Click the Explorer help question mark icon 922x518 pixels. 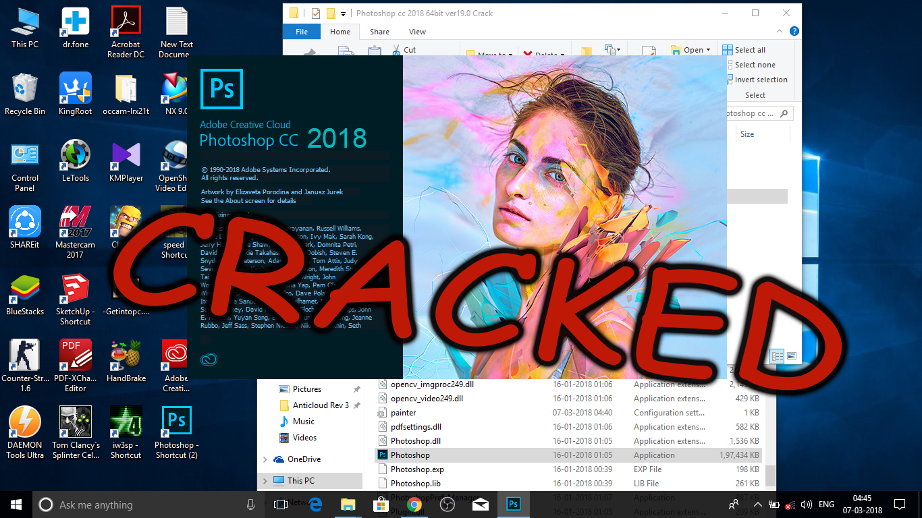794,31
